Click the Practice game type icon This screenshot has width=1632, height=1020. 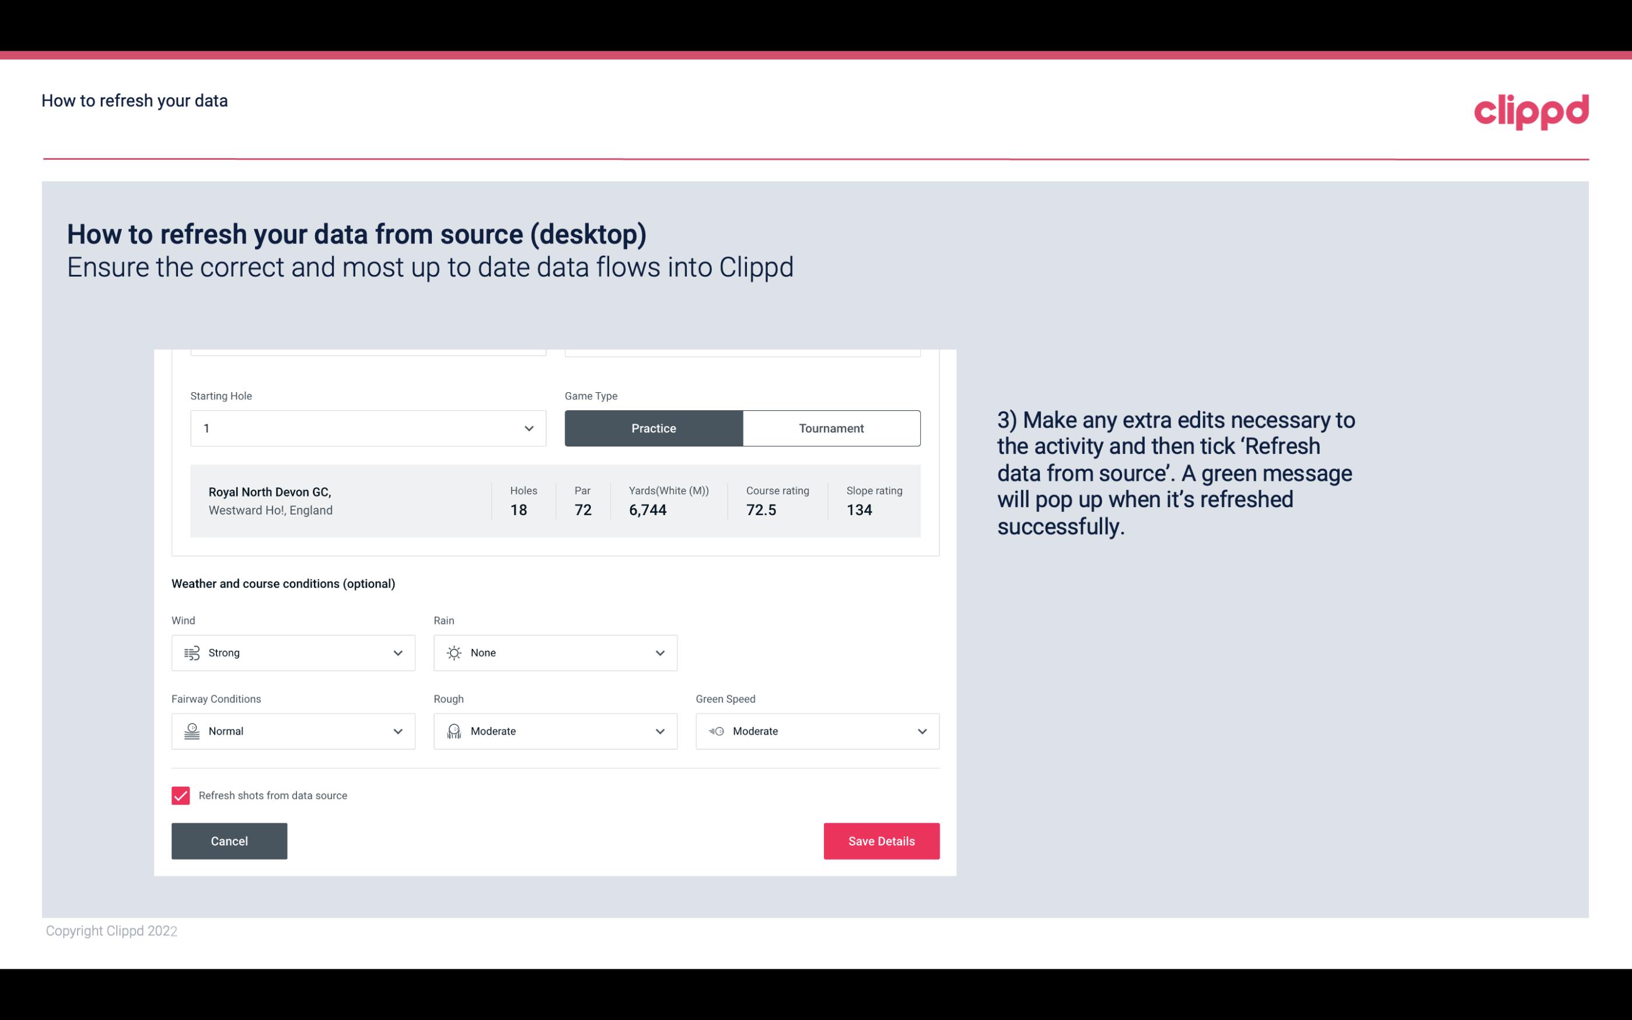click(x=654, y=428)
